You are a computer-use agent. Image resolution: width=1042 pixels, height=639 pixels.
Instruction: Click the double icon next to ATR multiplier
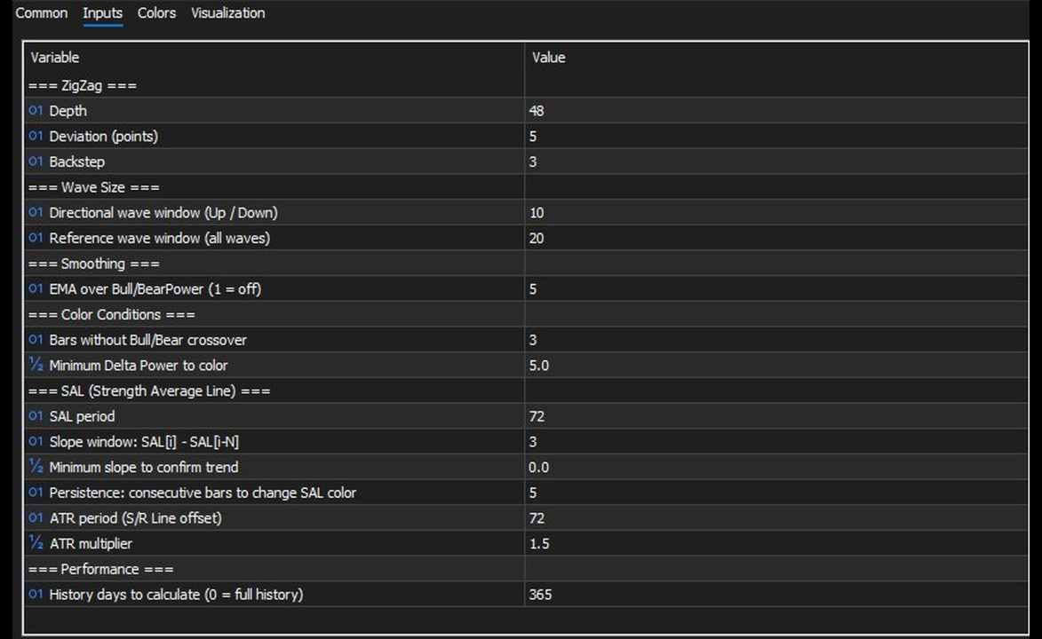(x=36, y=543)
